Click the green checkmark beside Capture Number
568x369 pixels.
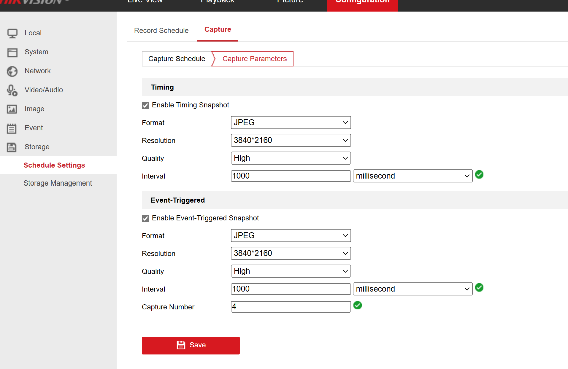(x=358, y=305)
